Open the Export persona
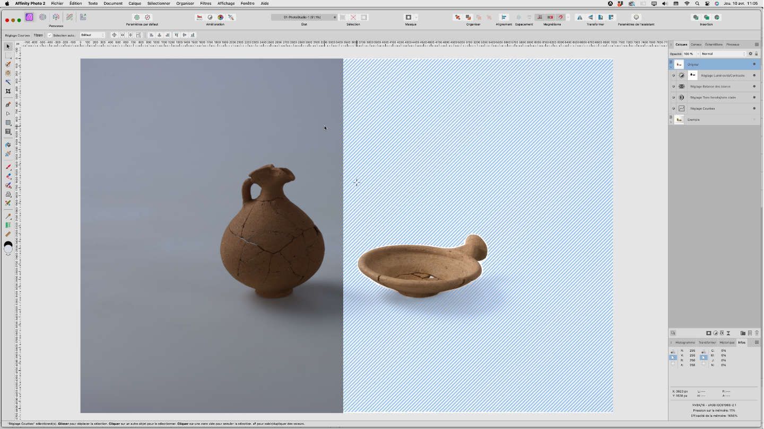The image size is (764, 429). coord(83,17)
